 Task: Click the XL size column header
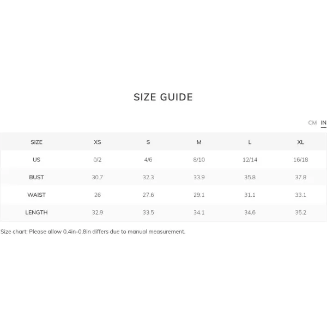[300, 142]
